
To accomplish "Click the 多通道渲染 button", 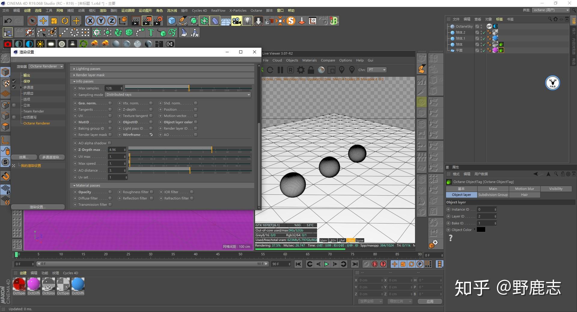I will point(52,157).
